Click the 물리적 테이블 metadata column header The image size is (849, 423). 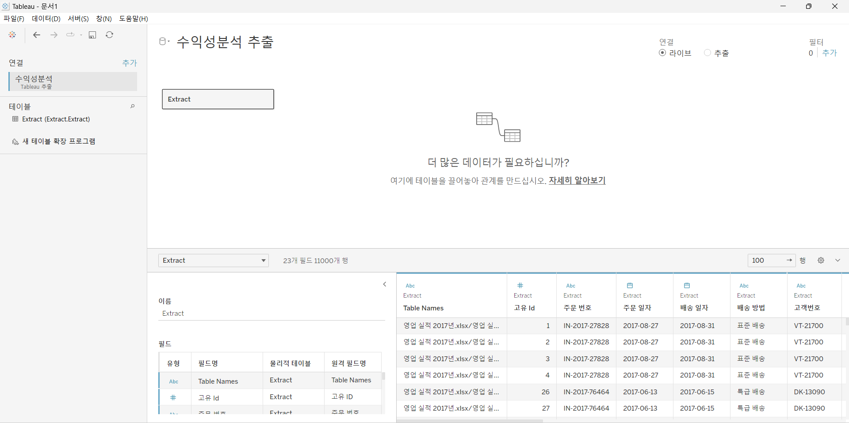(x=294, y=363)
